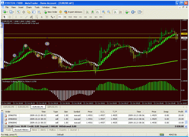Switch timeframe to H1

[80, 17]
